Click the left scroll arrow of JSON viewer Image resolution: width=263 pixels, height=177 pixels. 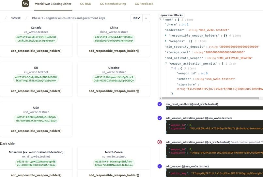pyautogui.click(x=160, y=98)
